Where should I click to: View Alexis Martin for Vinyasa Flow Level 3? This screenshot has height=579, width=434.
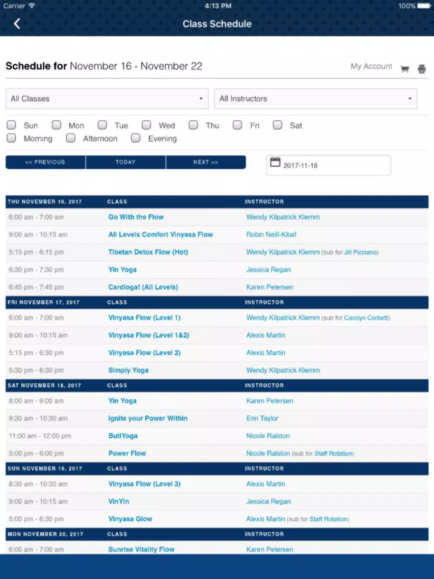pyautogui.click(x=266, y=484)
